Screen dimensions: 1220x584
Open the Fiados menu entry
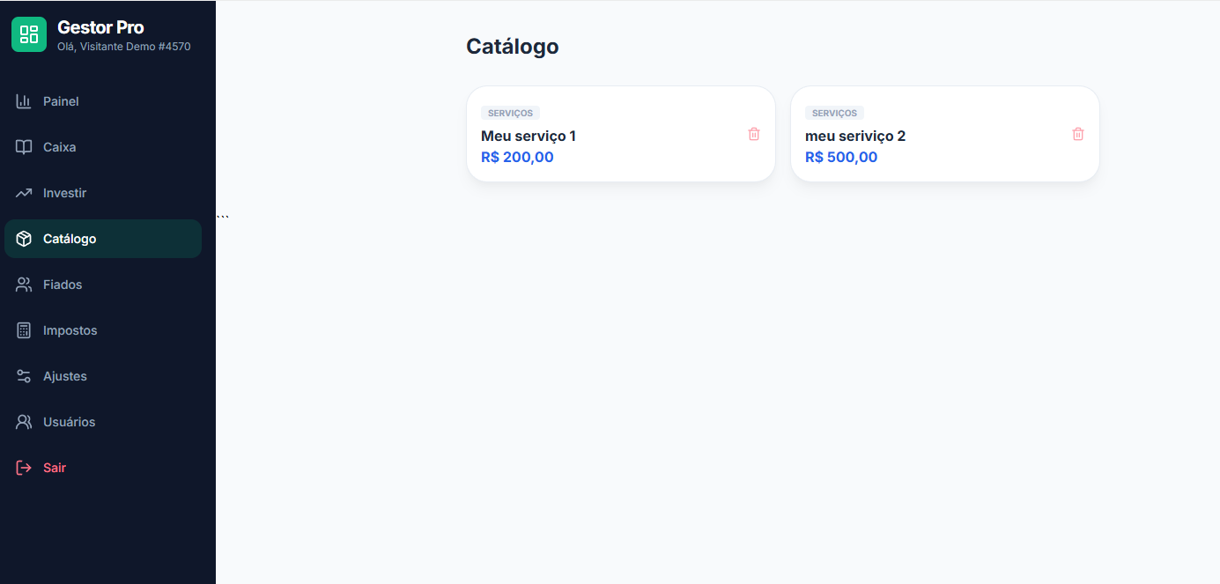63,285
